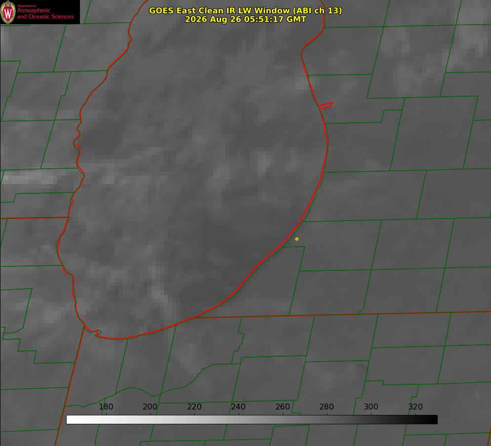Click the black end of the colorbar
Image resolution: width=491 pixels, height=446 pixels.
click(433, 419)
